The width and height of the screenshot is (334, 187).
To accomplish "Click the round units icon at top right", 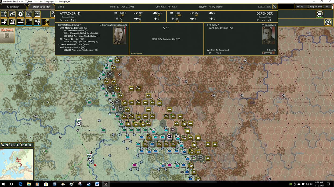I will tap(320, 14).
